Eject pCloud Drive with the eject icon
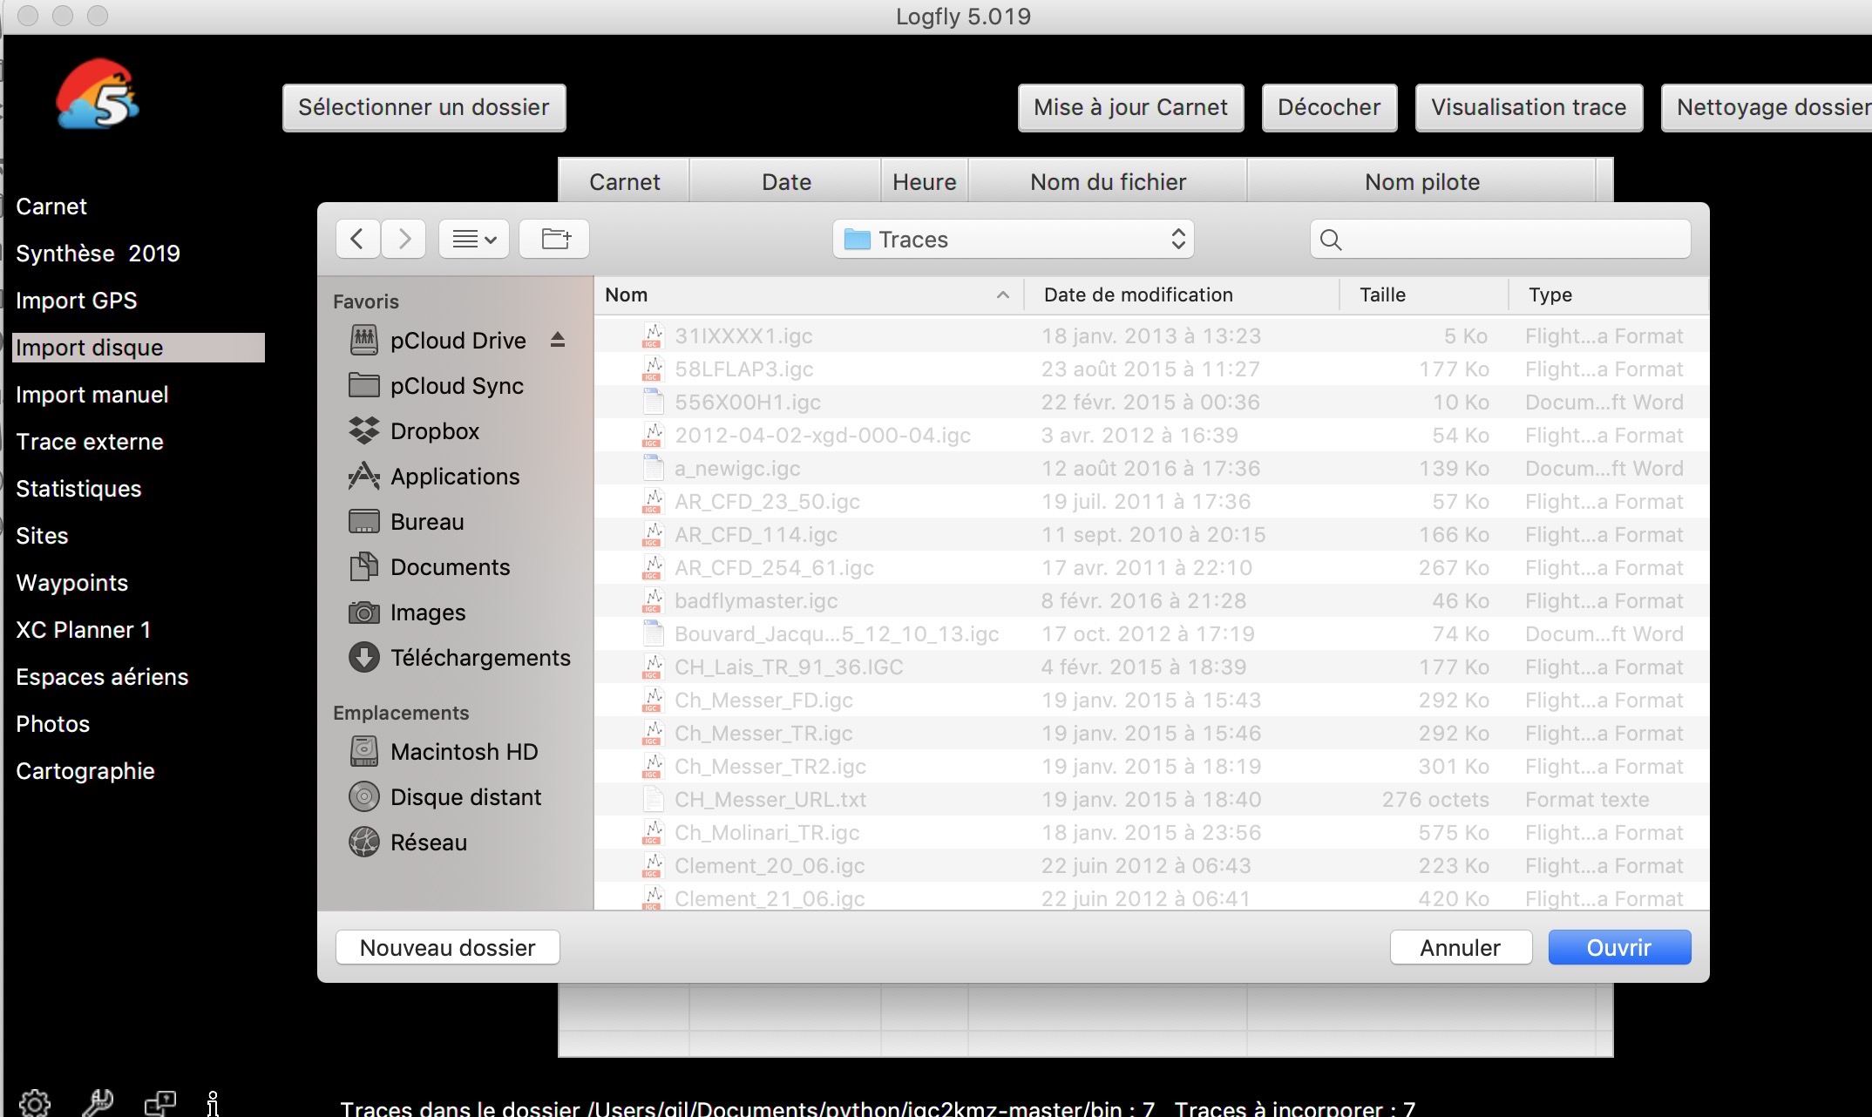 coord(558,340)
